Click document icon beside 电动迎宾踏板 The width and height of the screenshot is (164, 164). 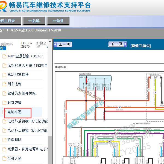pyautogui.click(x=4, y=75)
